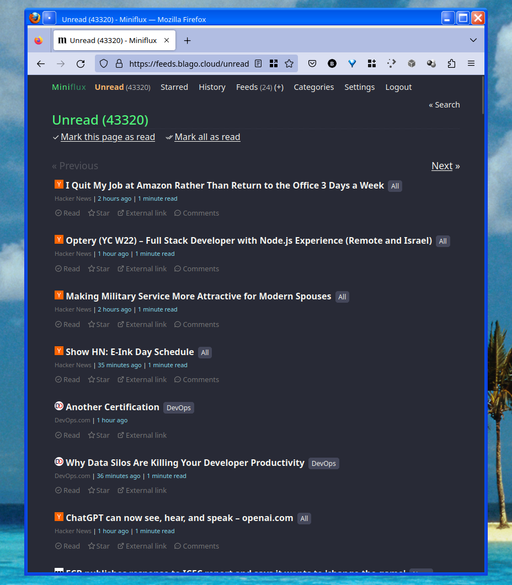Viewport: 512px width, 585px height.
Task: Go back using the browser back arrow
Action: pyautogui.click(x=41, y=64)
